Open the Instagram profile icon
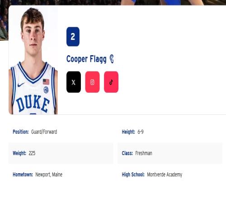 point(92,82)
